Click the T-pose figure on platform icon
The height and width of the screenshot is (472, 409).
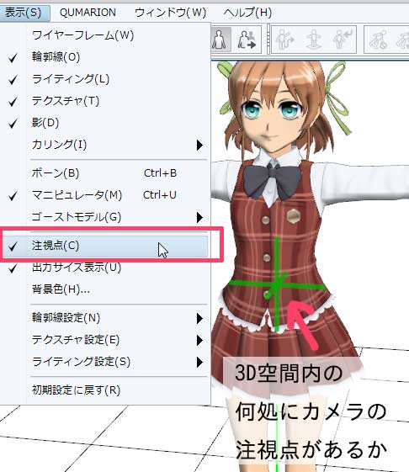[x=314, y=40]
